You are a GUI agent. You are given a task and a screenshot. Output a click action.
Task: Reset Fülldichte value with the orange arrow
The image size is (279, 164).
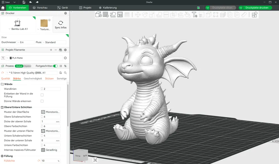(x=39, y=161)
